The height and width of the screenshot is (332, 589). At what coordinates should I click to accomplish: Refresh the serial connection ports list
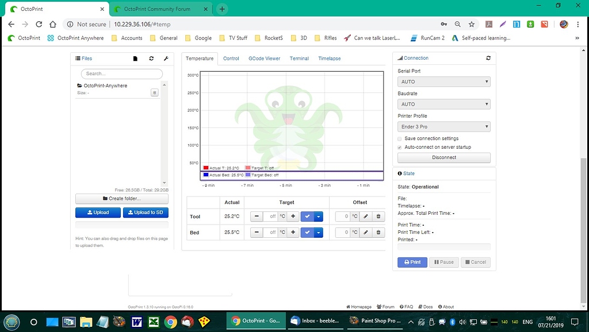pos(488,58)
